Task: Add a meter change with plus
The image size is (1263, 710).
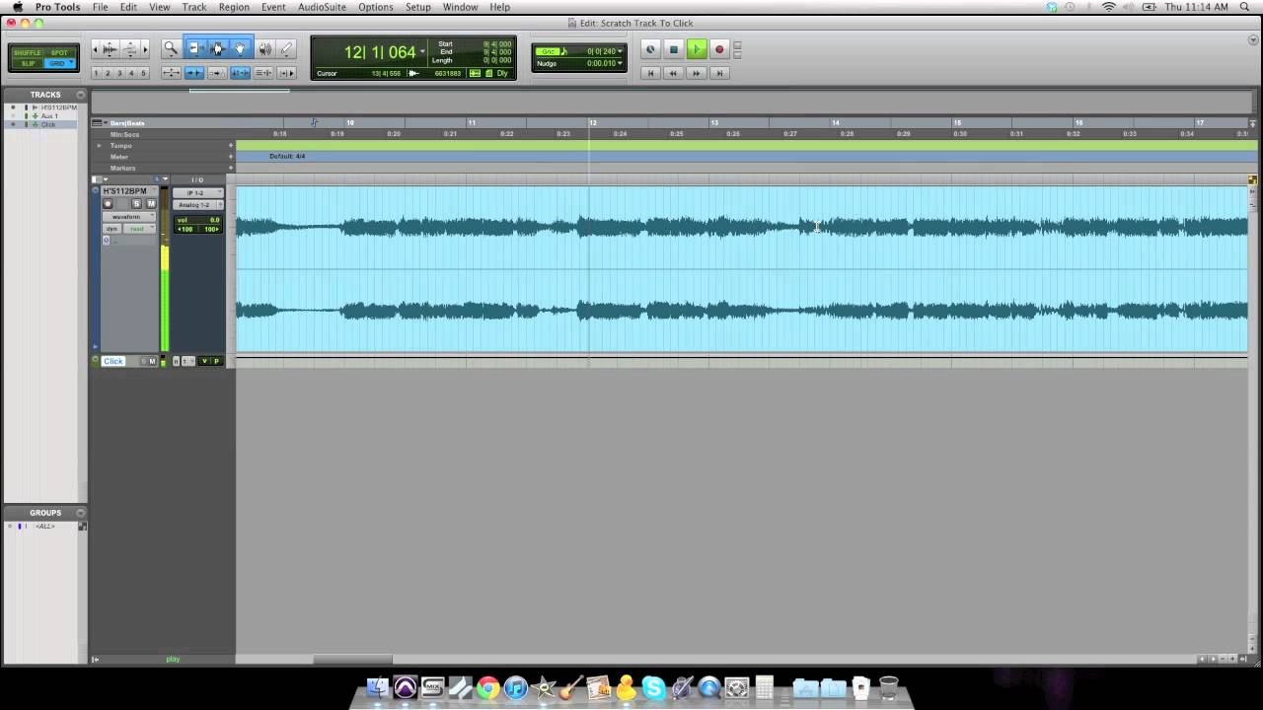Action: coord(231,157)
